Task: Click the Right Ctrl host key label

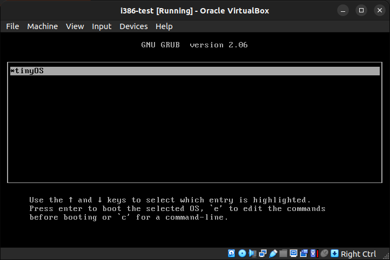Action: 358,254
